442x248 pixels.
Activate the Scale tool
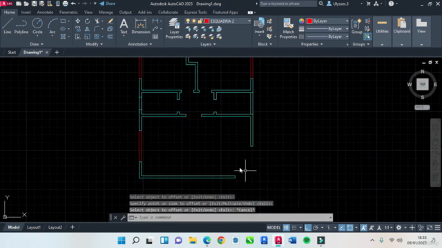(87, 37)
